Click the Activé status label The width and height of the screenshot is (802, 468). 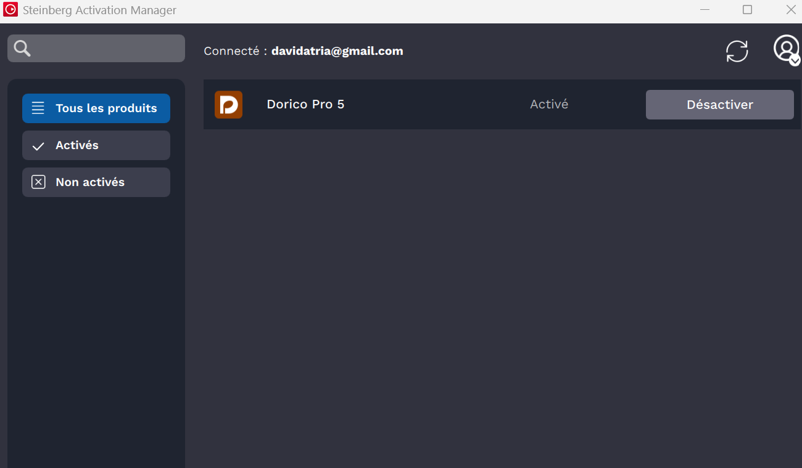548,104
